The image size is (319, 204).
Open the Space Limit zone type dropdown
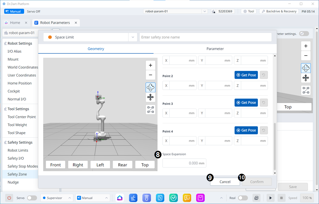pyautogui.click(x=133, y=37)
